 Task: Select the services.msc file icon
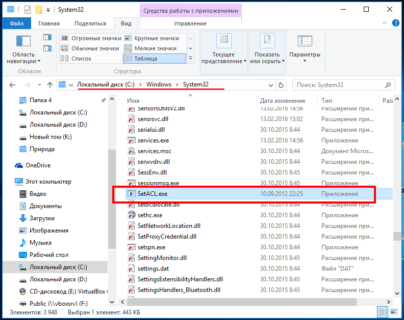point(132,151)
